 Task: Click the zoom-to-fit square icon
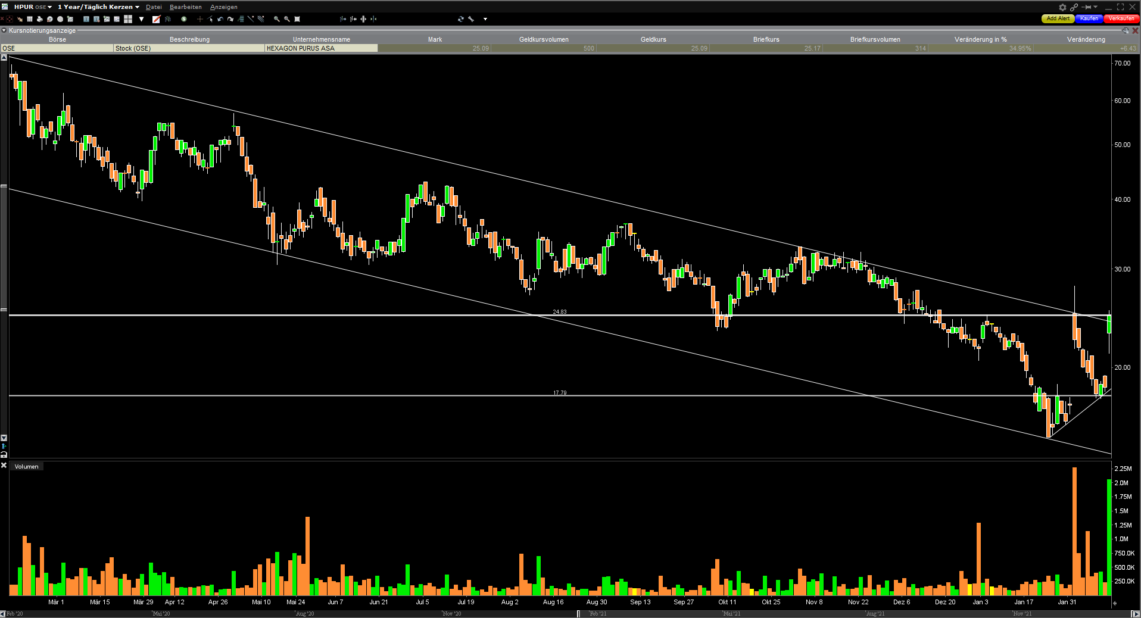point(297,19)
